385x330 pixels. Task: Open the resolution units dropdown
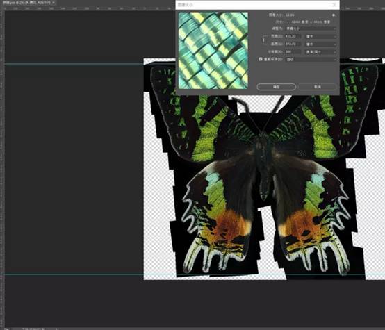320,52
